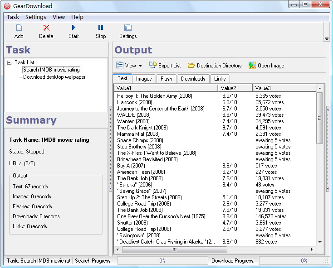Expand the View dropdown in Output

[x=140, y=66]
